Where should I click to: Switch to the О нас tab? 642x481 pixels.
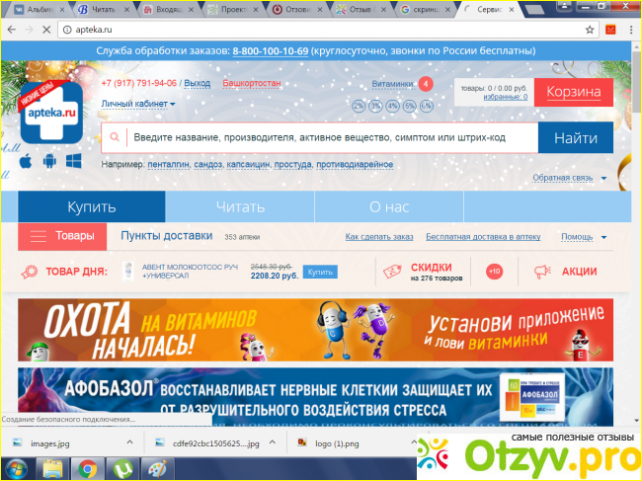(x=389, y=207)
